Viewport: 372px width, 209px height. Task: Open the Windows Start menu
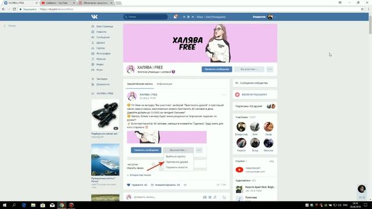(x=4, y=205)
